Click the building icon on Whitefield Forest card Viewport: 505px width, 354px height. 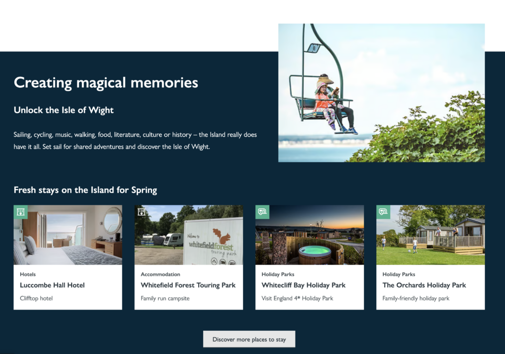[142, 212]
